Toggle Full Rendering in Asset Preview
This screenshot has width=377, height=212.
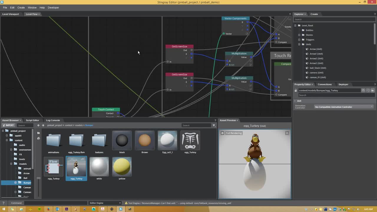[234, 133]
